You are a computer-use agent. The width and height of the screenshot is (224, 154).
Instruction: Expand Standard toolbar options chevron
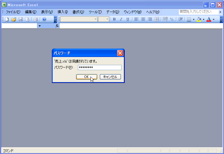pos(55,19)
